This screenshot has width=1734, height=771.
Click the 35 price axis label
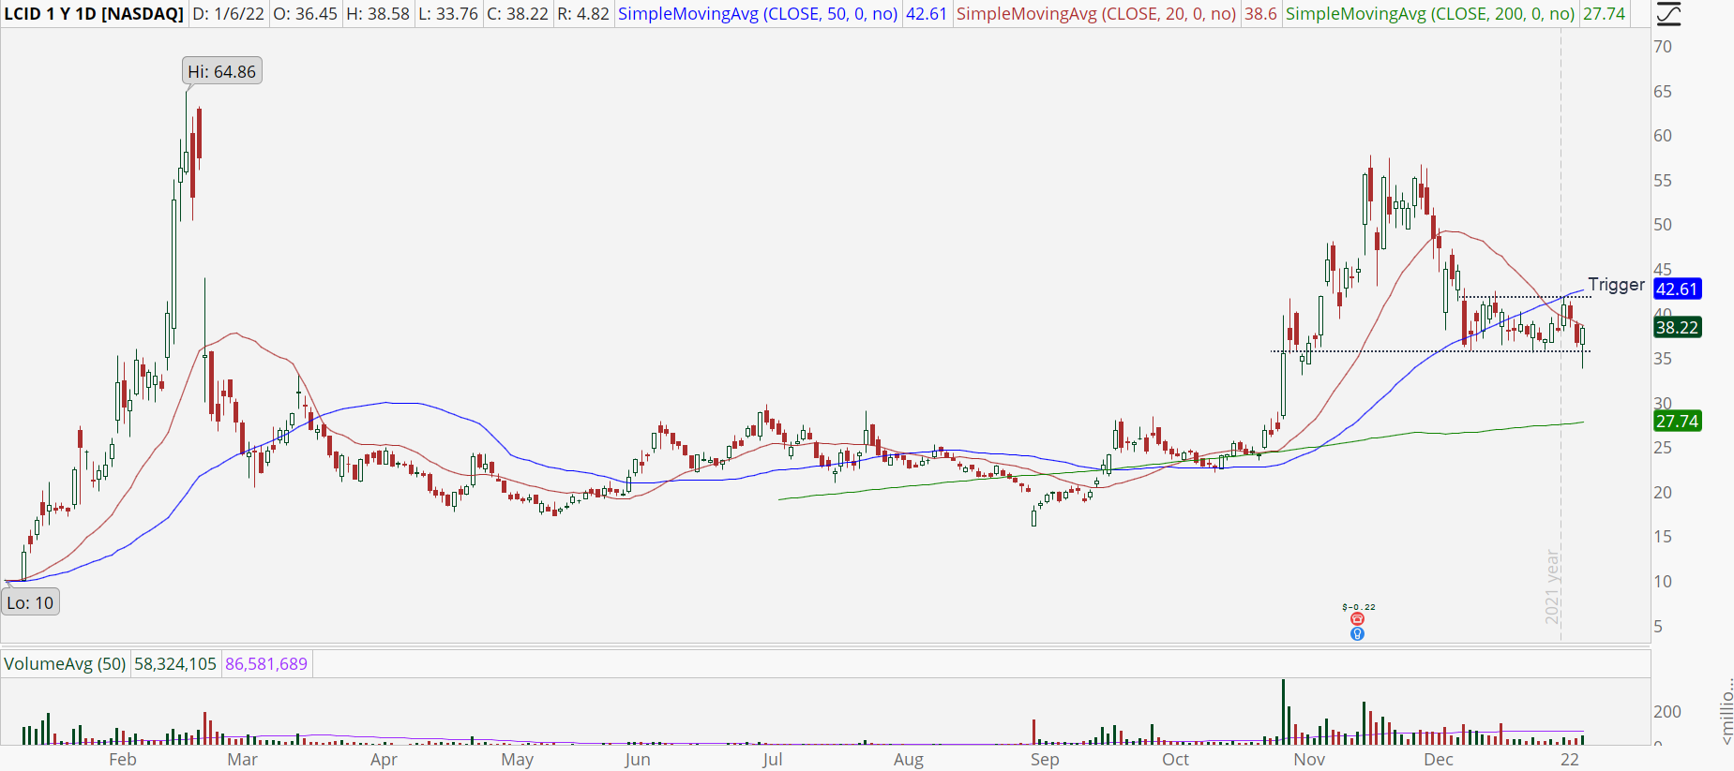[x=1663, y=359]
